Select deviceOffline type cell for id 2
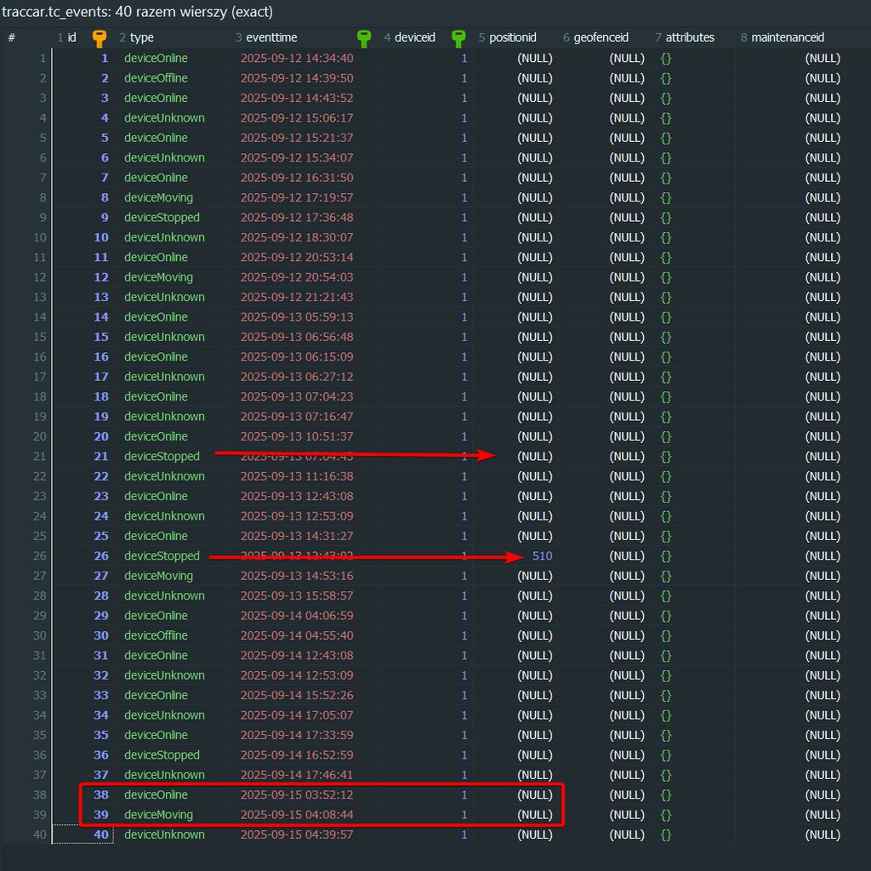The height and width of the screenshot is (871, 871). tap(156, 78)
